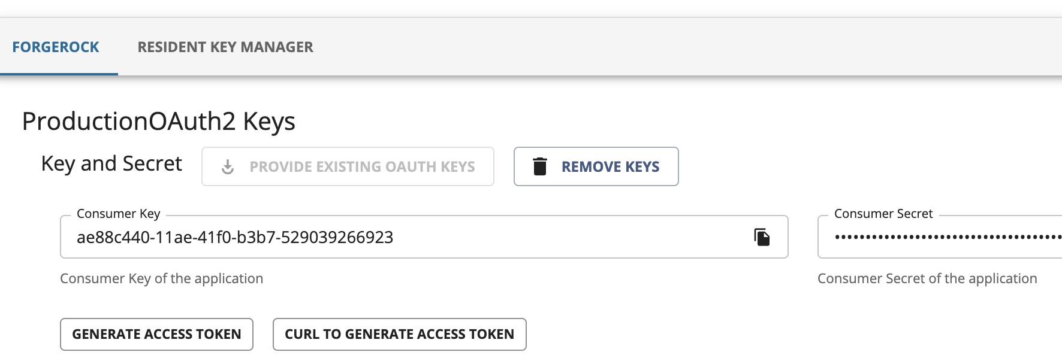Generate an access token
The height and width of the screenshot is (364, 1062).
[x=156, y=334]
